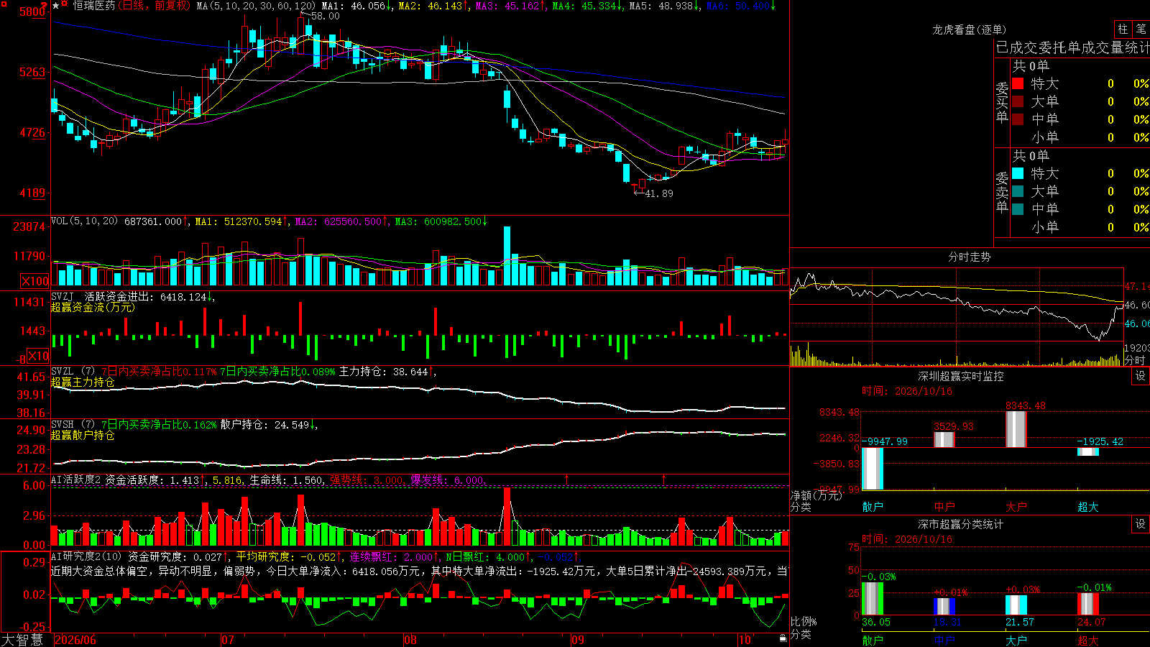Click the ×10 scale box in SVZJ panel
The width and height of the screenshot is (1150, 647).
click(39, 356)
